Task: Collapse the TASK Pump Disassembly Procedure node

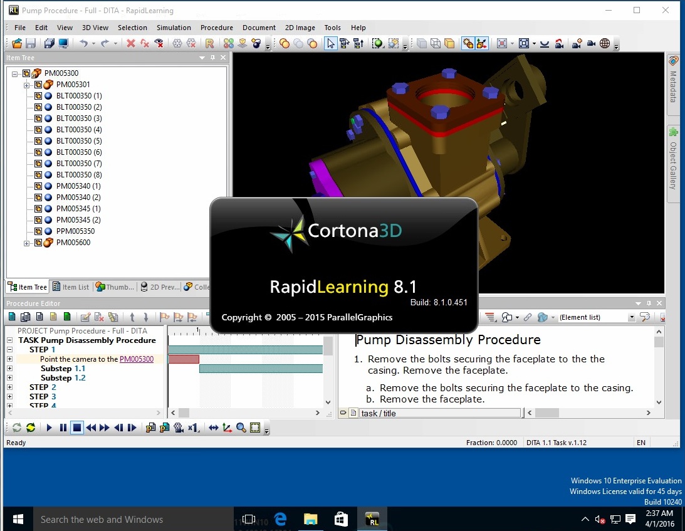Action: click(9, 340)
